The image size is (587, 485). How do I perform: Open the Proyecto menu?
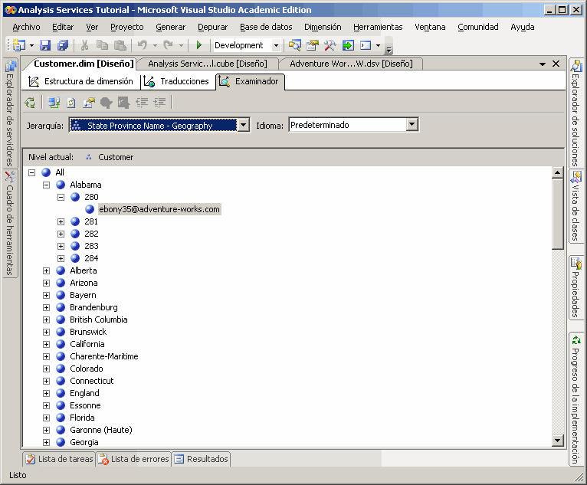(127, 27)
